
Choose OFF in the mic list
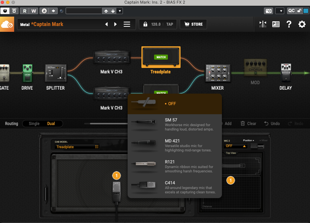point(174,104)
